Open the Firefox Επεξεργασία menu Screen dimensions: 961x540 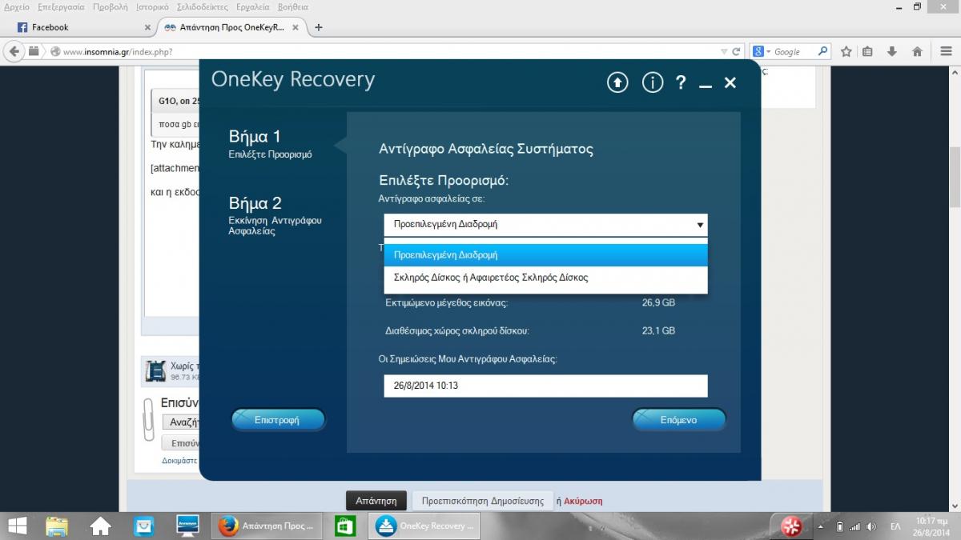pyautogui.click(x=61, y=6)
